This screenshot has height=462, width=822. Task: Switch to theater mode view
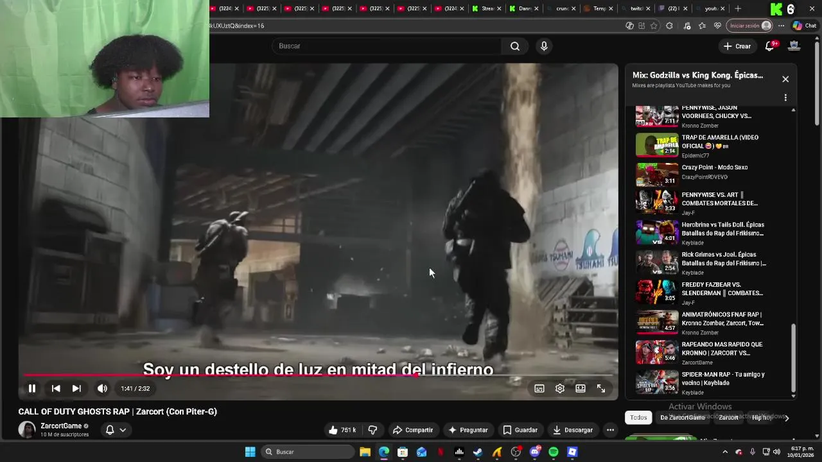(x=581, y=388)
